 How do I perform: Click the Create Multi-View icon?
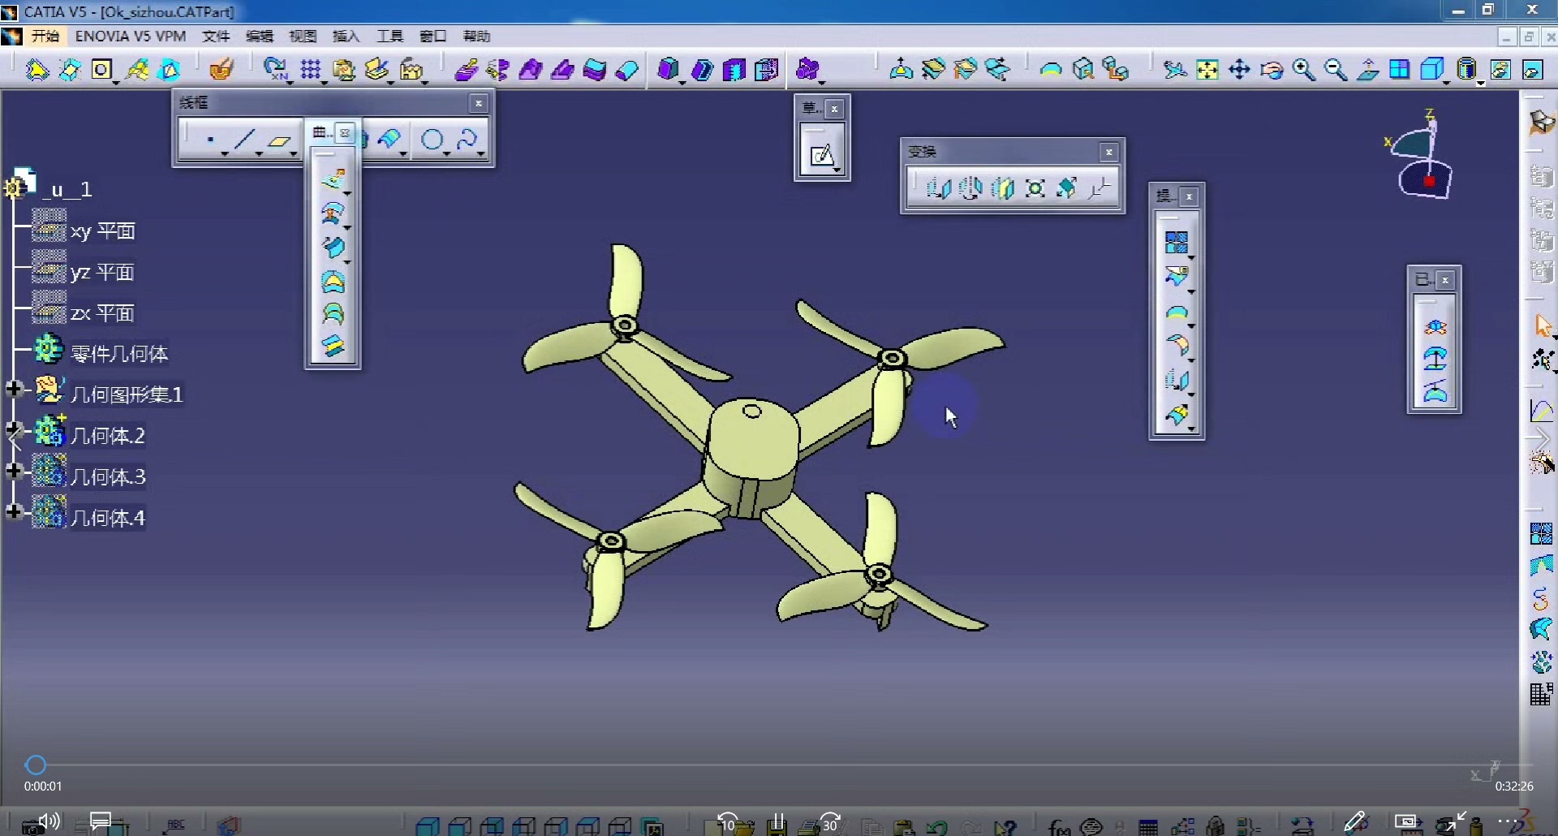[x=1399, y=70]
